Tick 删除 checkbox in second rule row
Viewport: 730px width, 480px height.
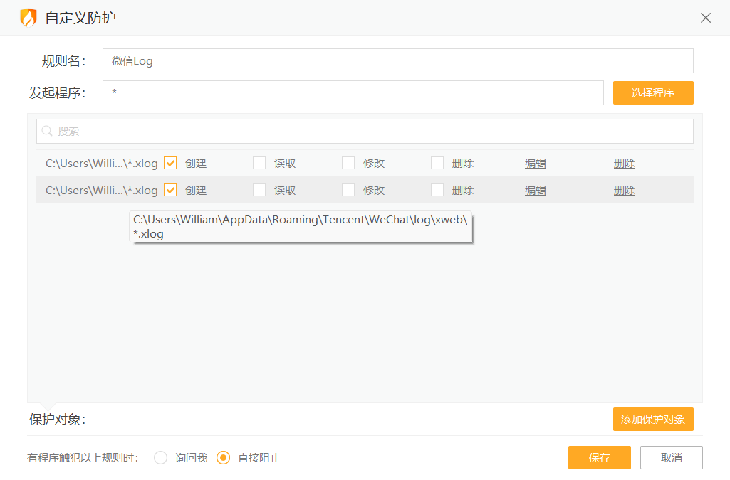(437, 190)
